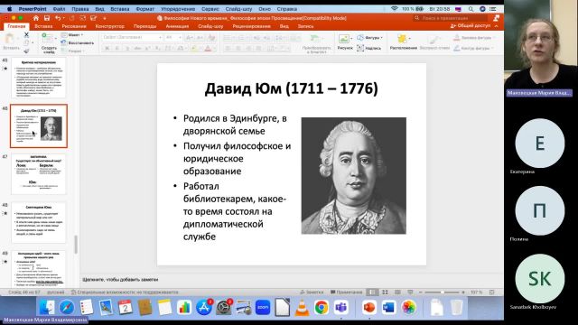The height and width of the screenshot is (325, 578).
Task: Click the Общий доступ share button
Action: click(x=471, y=26)
